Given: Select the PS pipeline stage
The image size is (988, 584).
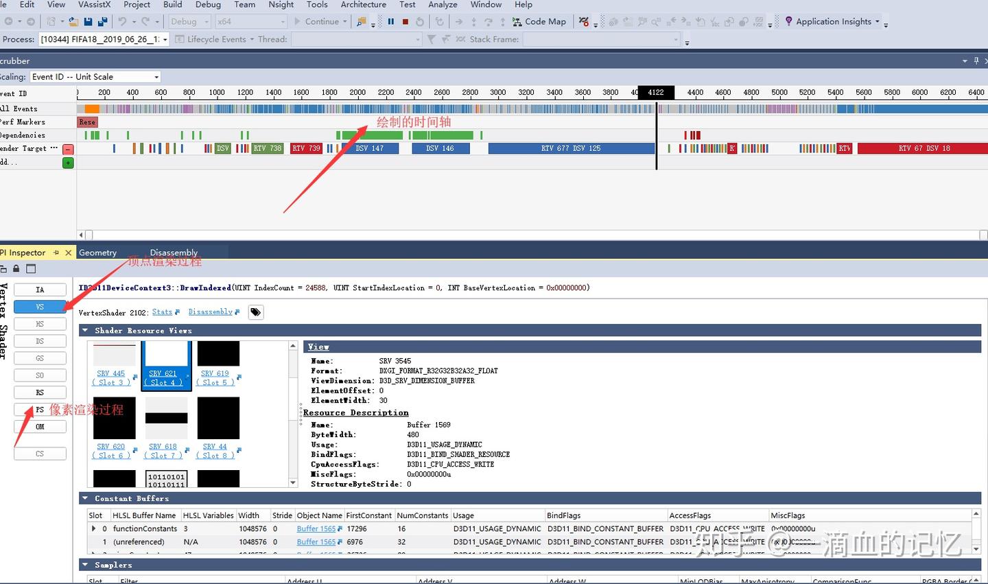Looking at the screenshot, I should 40,410.
